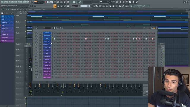The width and height of the screenshot is (190, 107).
Task: Click the channel rack step sequencer icon
Action: pos(154,28)
